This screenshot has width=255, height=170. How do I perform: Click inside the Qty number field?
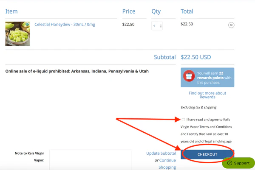tap(155, 26)
